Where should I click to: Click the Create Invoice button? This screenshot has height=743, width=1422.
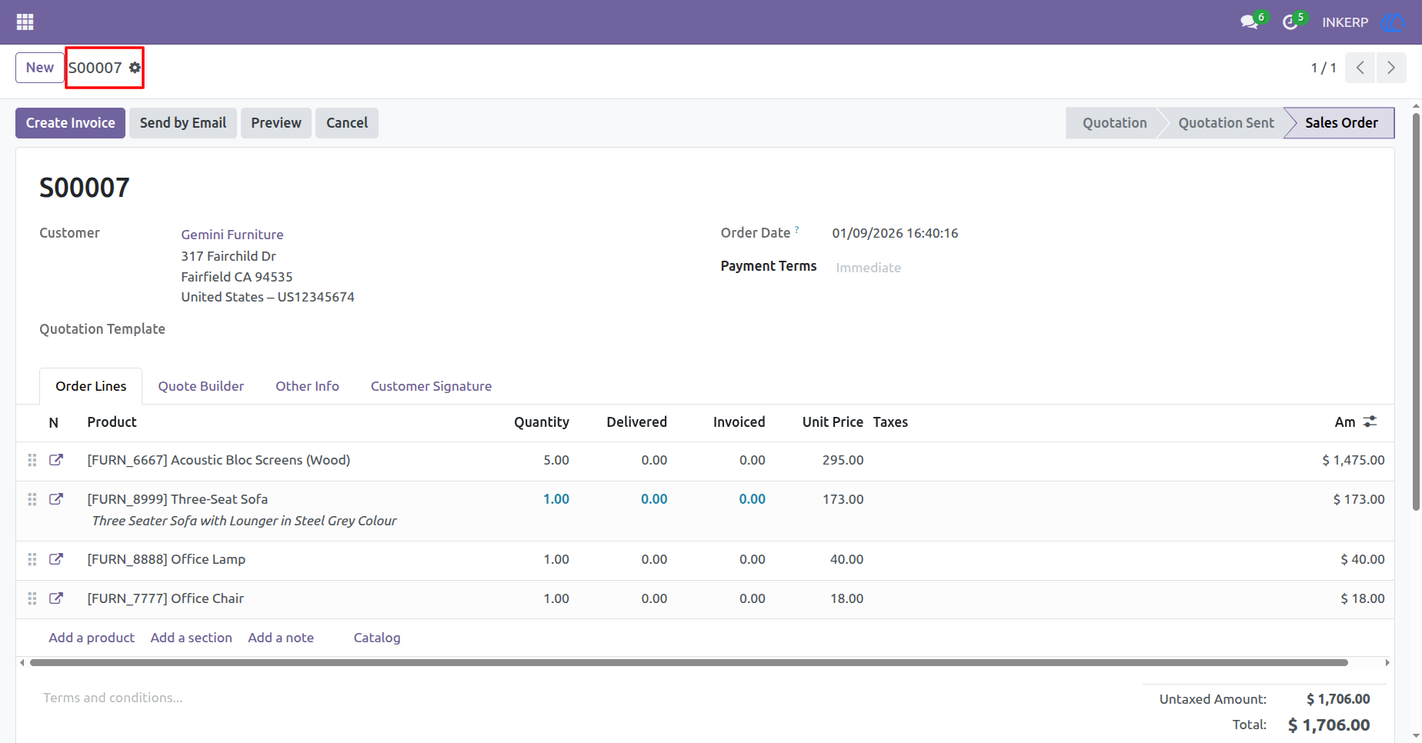pyautogui.click(x=70, y=123)
